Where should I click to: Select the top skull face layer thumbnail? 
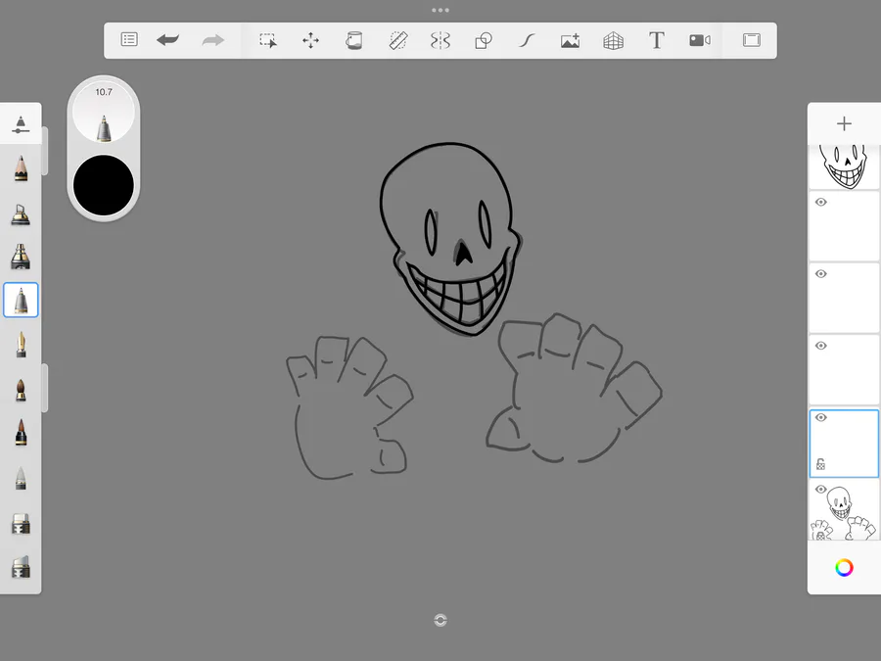(844, 166)
